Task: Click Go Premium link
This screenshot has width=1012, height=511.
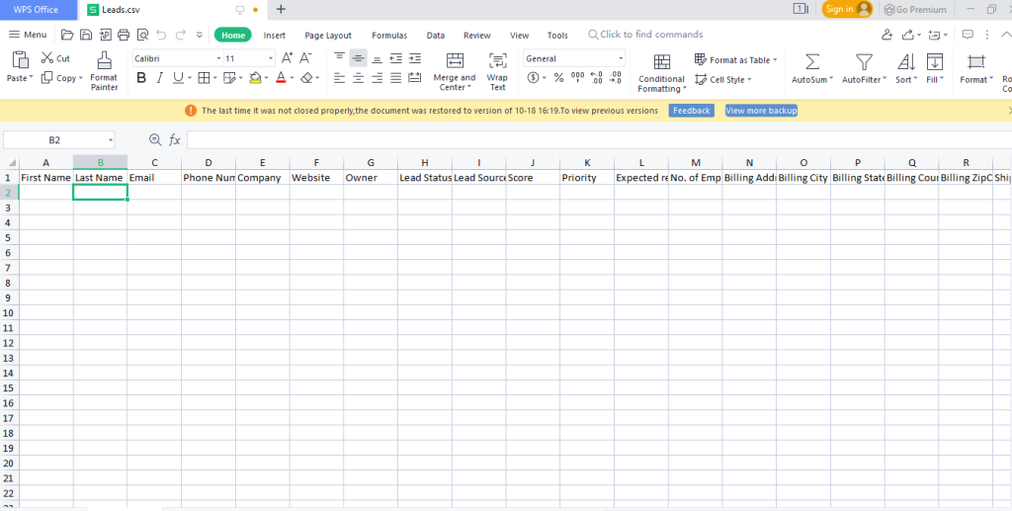Action: [x=915, y=9]
